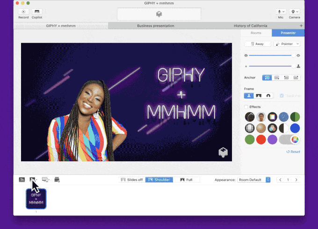Viewport: 318px width, 229px height.
Task: Select Full slide mode
Action: pos(187,180)
